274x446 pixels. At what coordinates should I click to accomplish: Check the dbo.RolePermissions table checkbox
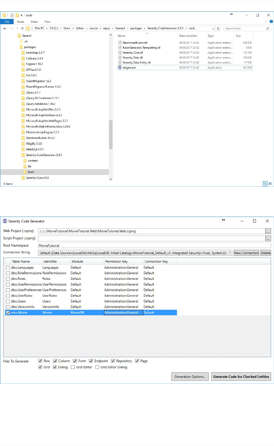pyautogui.click(x=8, y=273)
